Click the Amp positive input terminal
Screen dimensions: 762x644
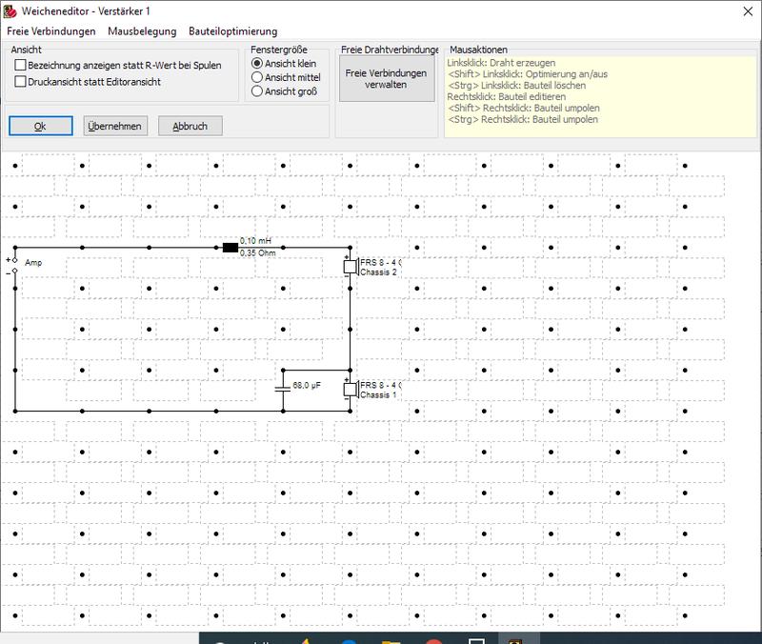(x=14, y=259)
